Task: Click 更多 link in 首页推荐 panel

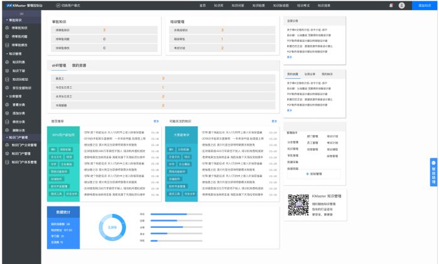Action: click(x=156, y=121)
